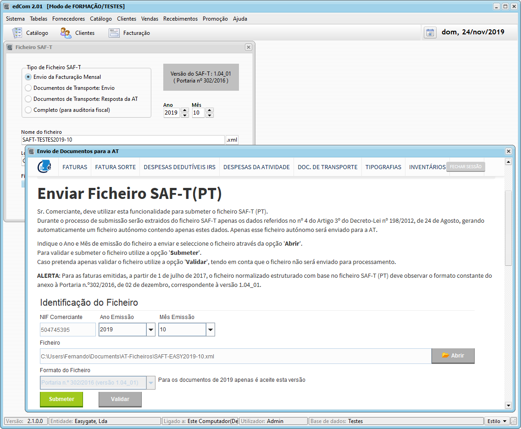Image resolution: width=521 pixels, height=429 pixels.
Task: Open the Clientes toolbar icon
Action: [x=66, y=33]
